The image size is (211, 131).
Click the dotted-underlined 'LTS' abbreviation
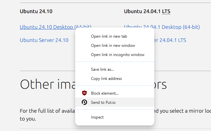(166, 11)
